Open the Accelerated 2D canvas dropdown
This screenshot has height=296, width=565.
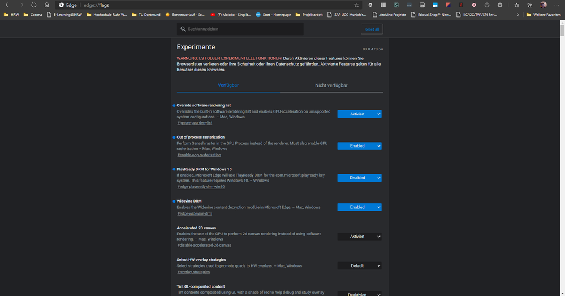click(359, 237)
